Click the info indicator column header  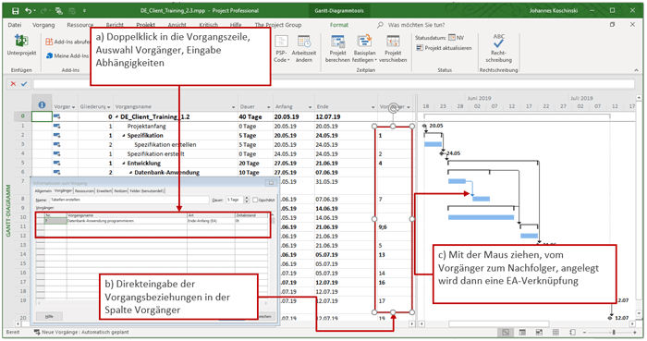coord(42,105)
